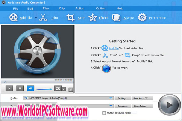182x121 pixels.
Task: Open the Clip menu
Action: tap(62, 8)
